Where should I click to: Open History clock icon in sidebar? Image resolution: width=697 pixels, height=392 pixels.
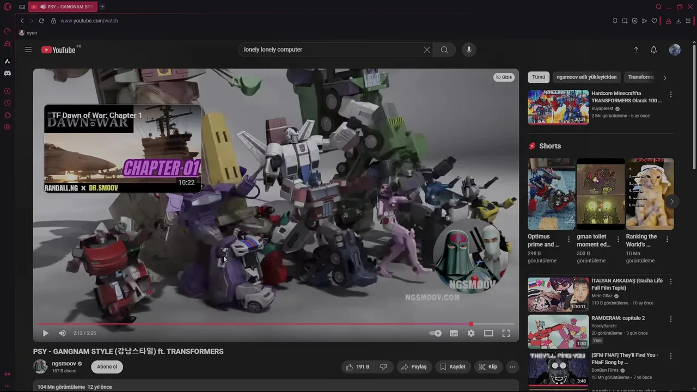tap(8, 103)
